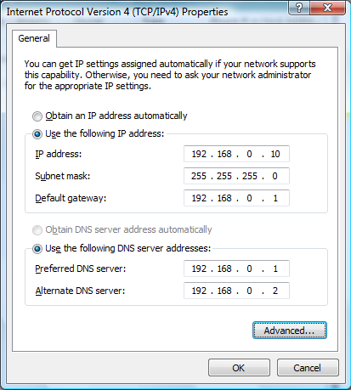Select Use the following IP address
351x390 pixels.
tap(37, 134)
